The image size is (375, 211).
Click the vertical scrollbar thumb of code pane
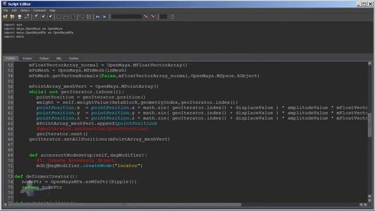click(370, 125)
